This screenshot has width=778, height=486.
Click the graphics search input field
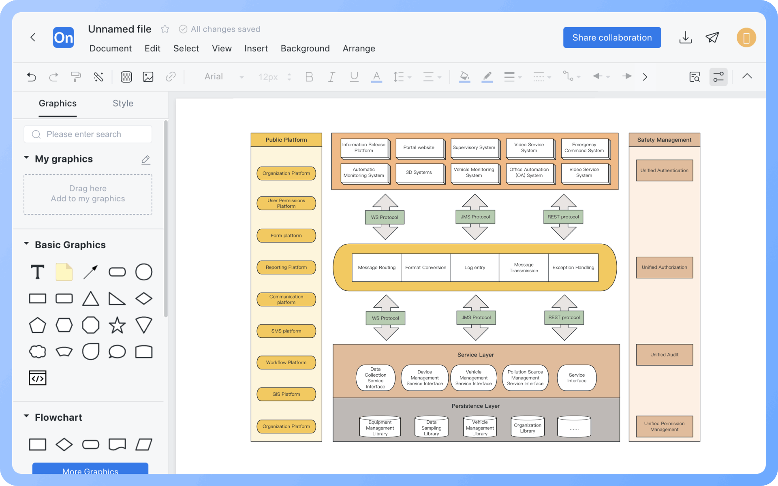[88, 134]
